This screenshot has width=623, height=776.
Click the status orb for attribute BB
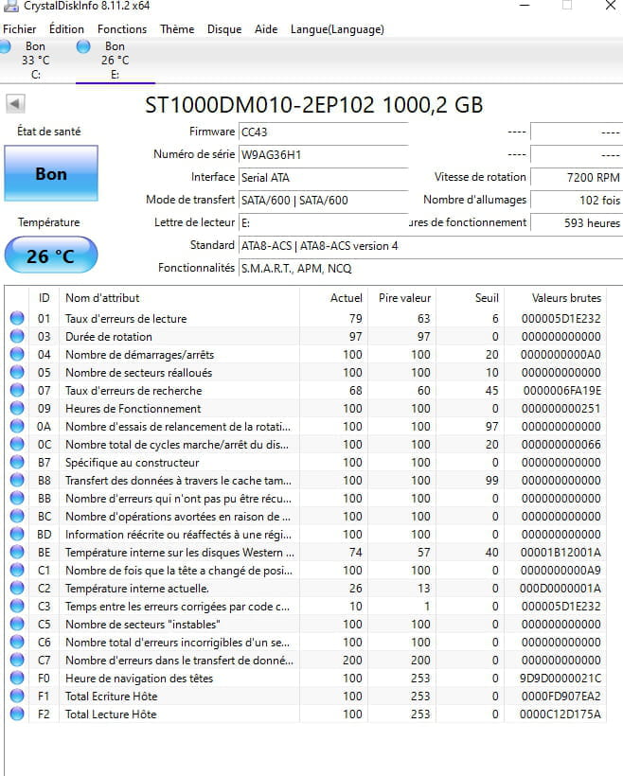(x=17, y=499)
